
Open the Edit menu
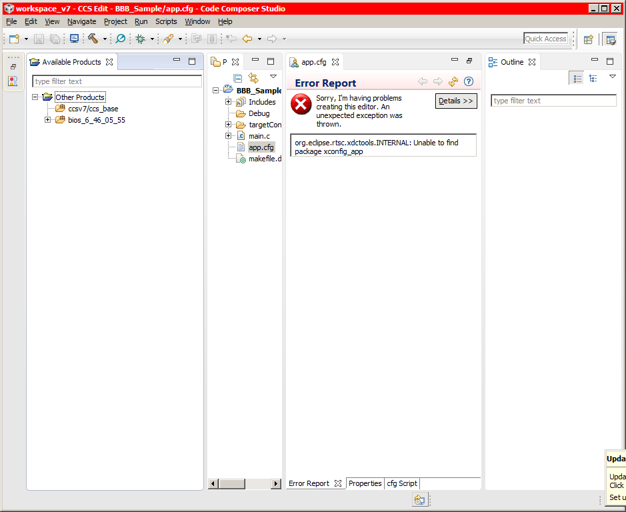pyautogui.click(x=31, y=21)
